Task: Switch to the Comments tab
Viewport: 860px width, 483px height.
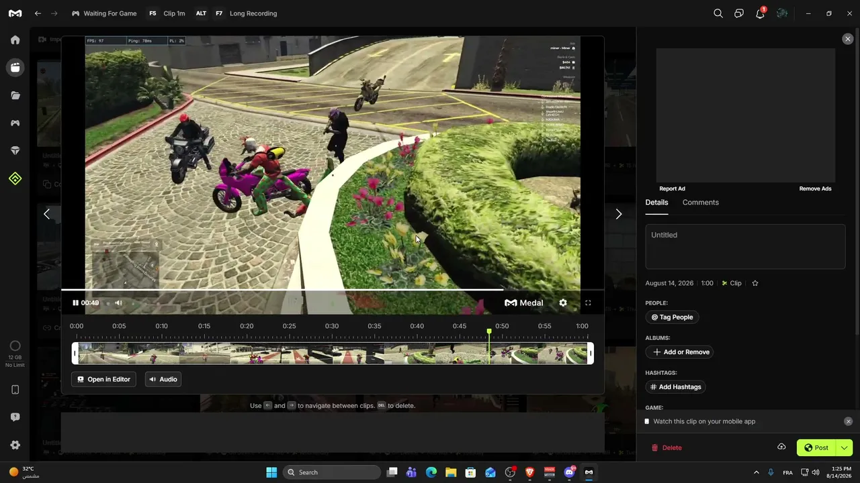Action: pyautogui.click(x=700, y=203)
